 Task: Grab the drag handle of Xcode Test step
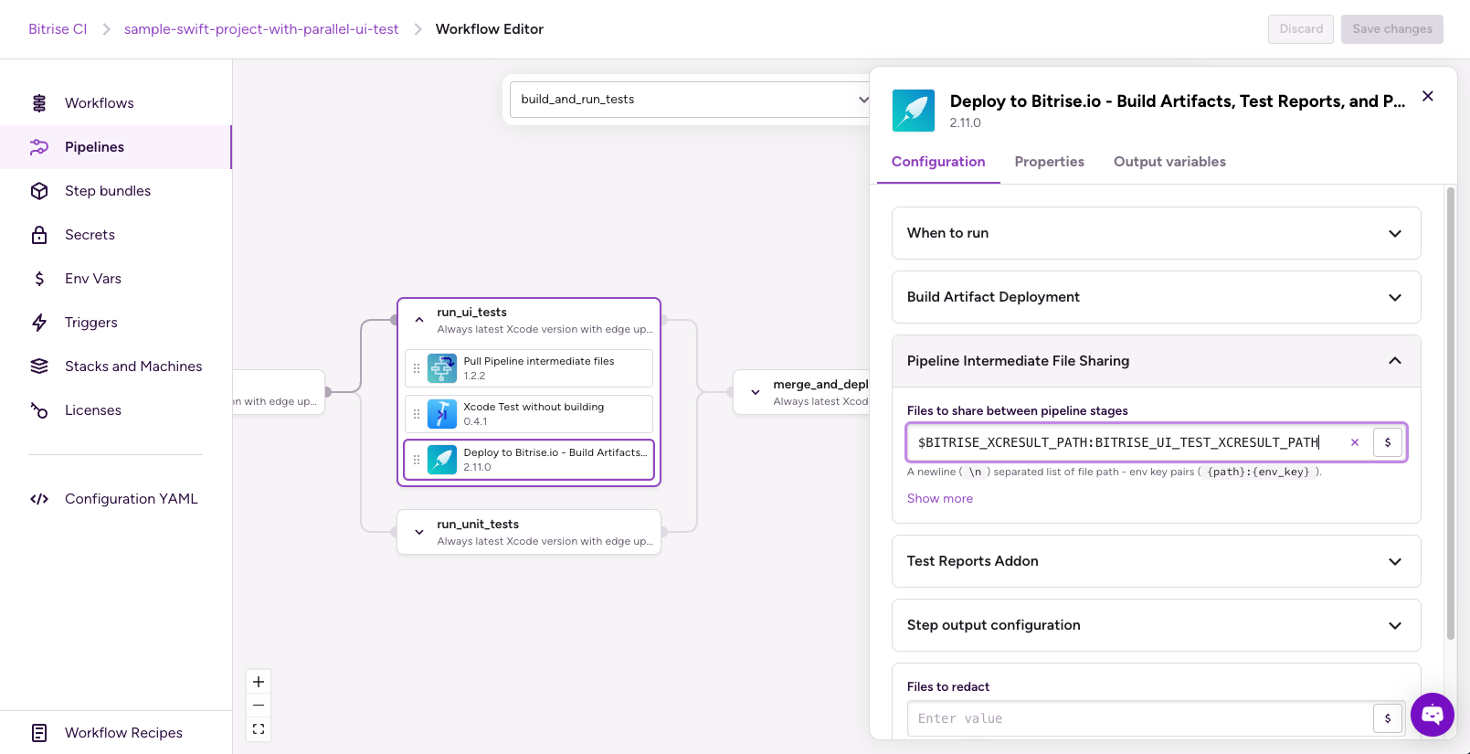click(x=417, y=414)
